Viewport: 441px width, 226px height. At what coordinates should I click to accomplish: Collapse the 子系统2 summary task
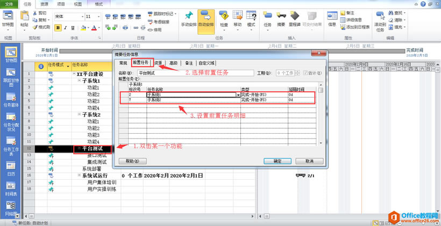tap(79, 114)
